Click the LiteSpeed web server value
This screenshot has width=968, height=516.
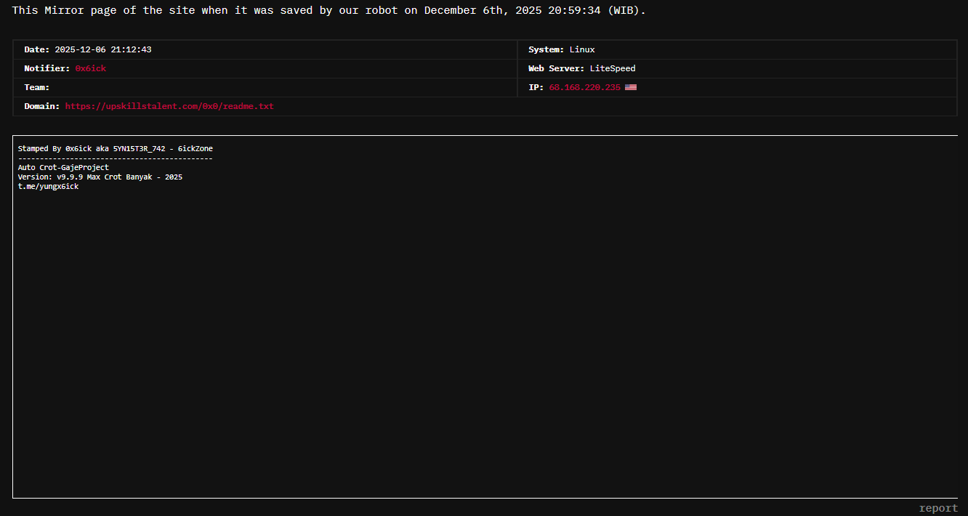[613, 68]
